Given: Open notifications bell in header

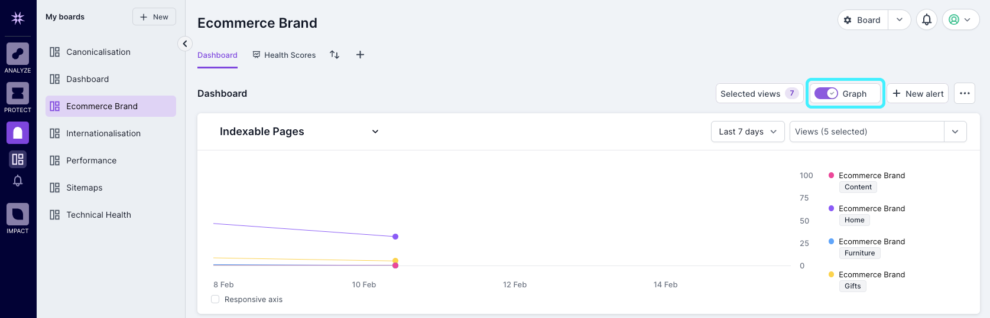Looking at the screenshot, I should click(x=927, y=19).
